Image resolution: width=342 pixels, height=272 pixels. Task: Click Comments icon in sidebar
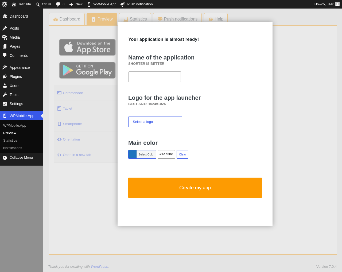coord(5,55)
